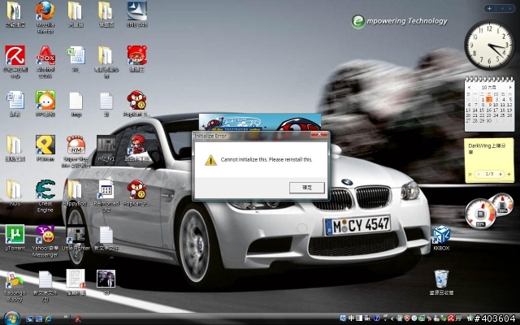Screen dimensions: 520x325
Task: Expand the quick launch overflow chevron
Action: 65,317
